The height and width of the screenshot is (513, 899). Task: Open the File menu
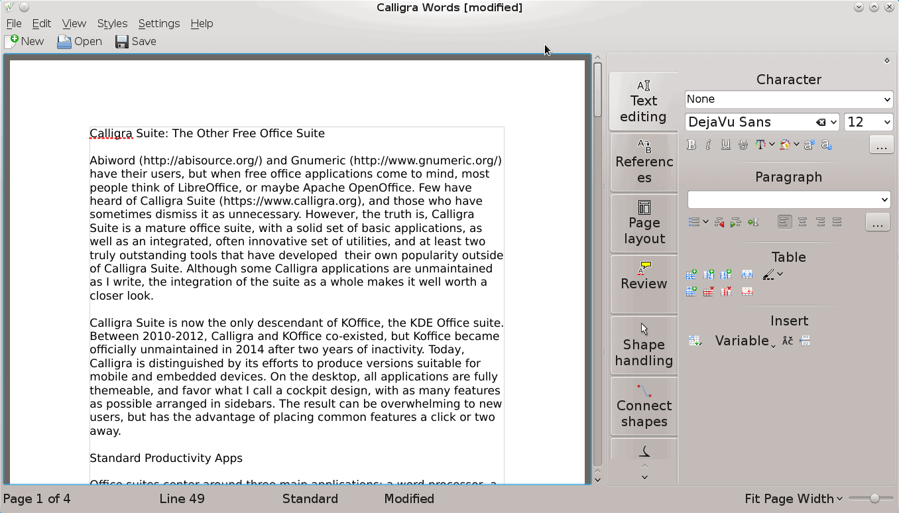click(x=14, y=23)
